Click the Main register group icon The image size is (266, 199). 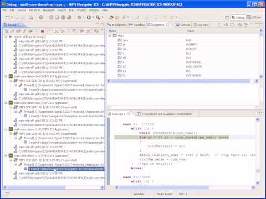pyautogui.click(x=115, y=35)
